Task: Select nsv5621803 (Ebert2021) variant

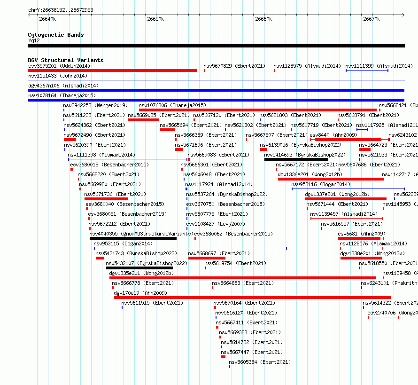Action: [290, 115]
